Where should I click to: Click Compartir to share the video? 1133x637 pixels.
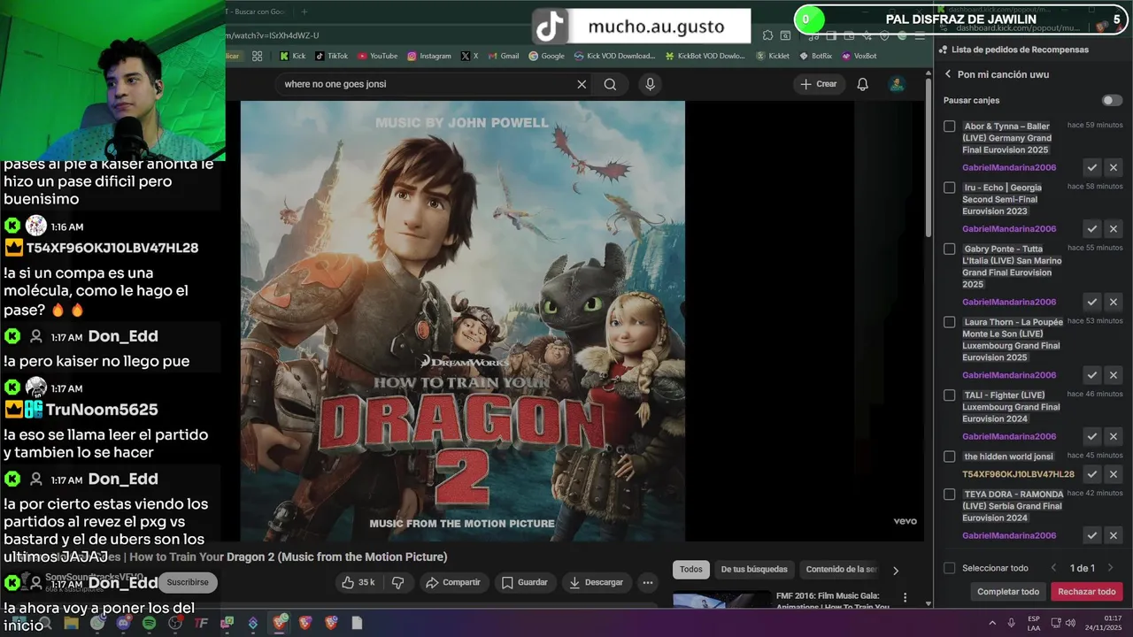click(452, 582)
